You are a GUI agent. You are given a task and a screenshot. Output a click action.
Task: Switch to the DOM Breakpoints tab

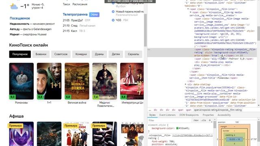pyautogui.click(x=189, y=115)
